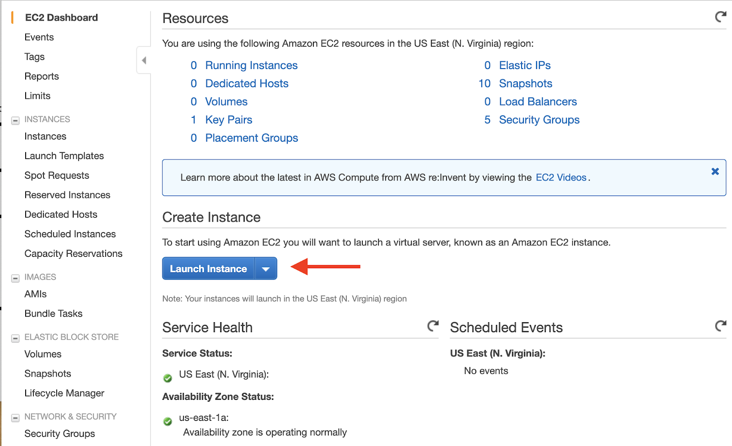This screenshot has height=446, width=732.
Task: Open Security Groups in the sidebar
Action: coord(60,434)
